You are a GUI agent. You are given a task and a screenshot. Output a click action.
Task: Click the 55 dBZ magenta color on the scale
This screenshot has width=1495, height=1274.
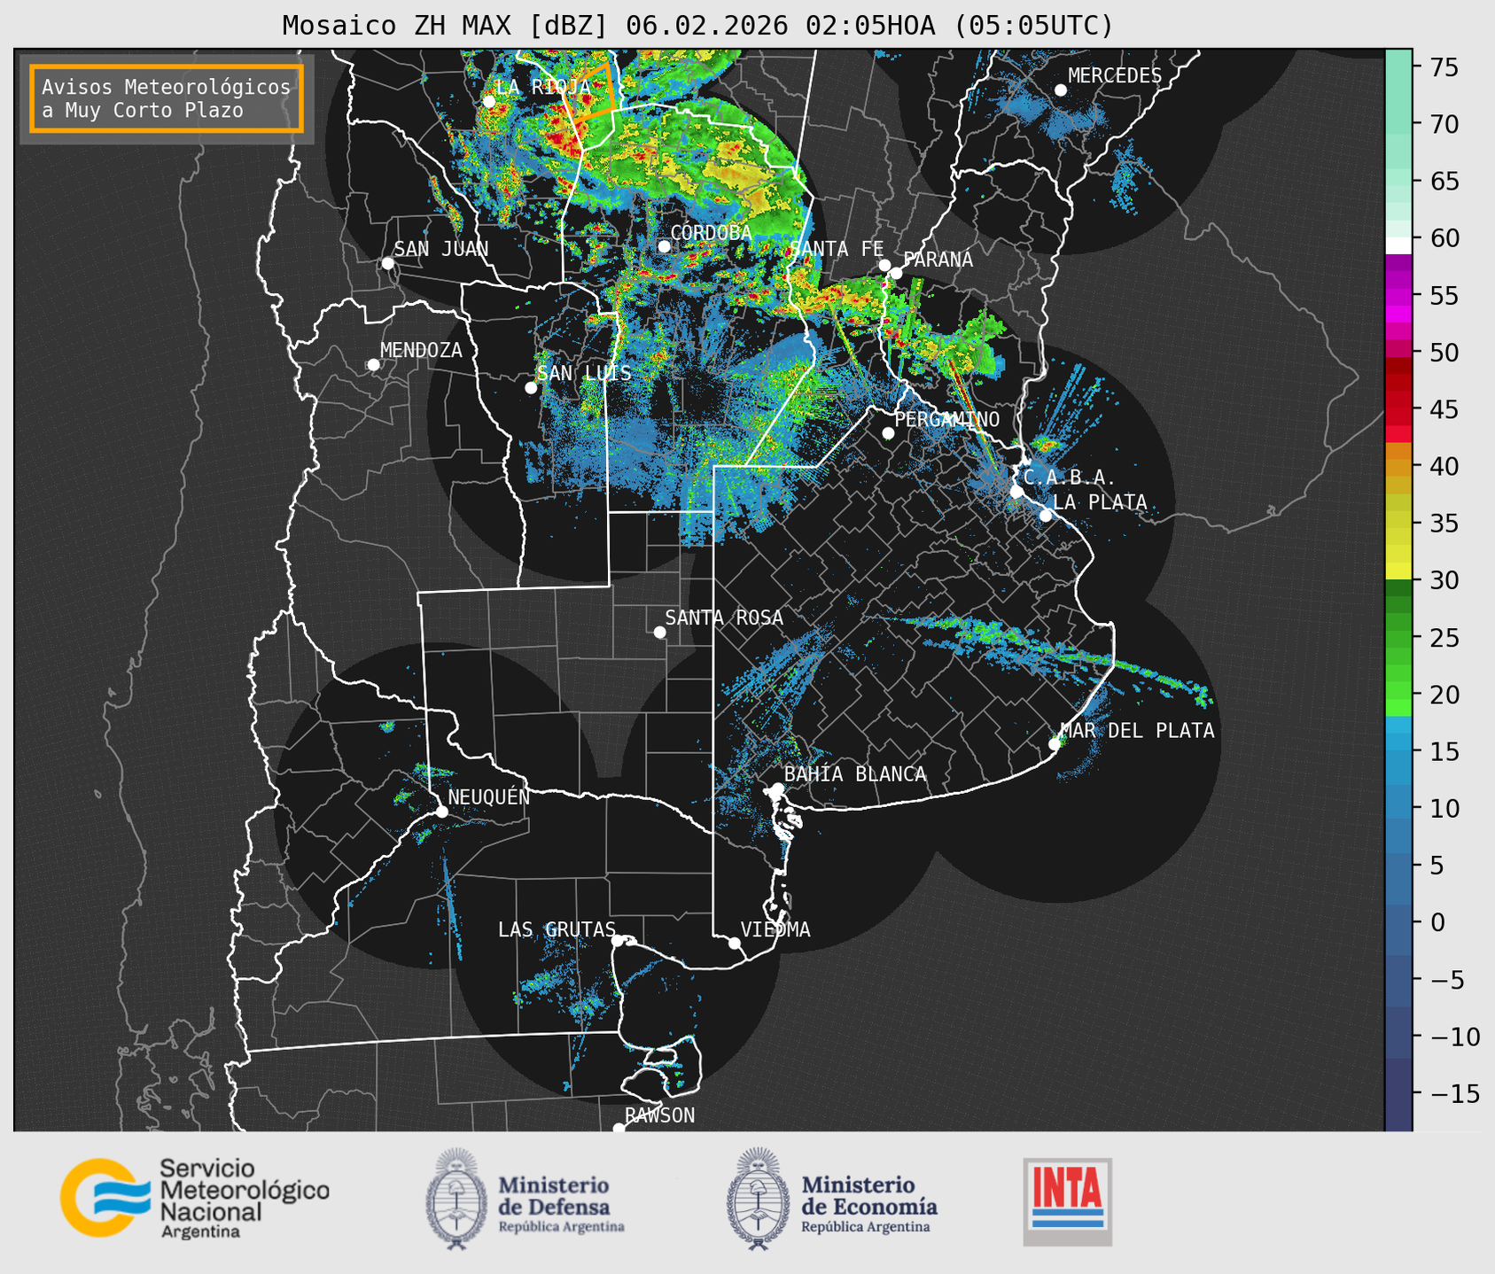pyautogui.click(x=1398, y=296)
